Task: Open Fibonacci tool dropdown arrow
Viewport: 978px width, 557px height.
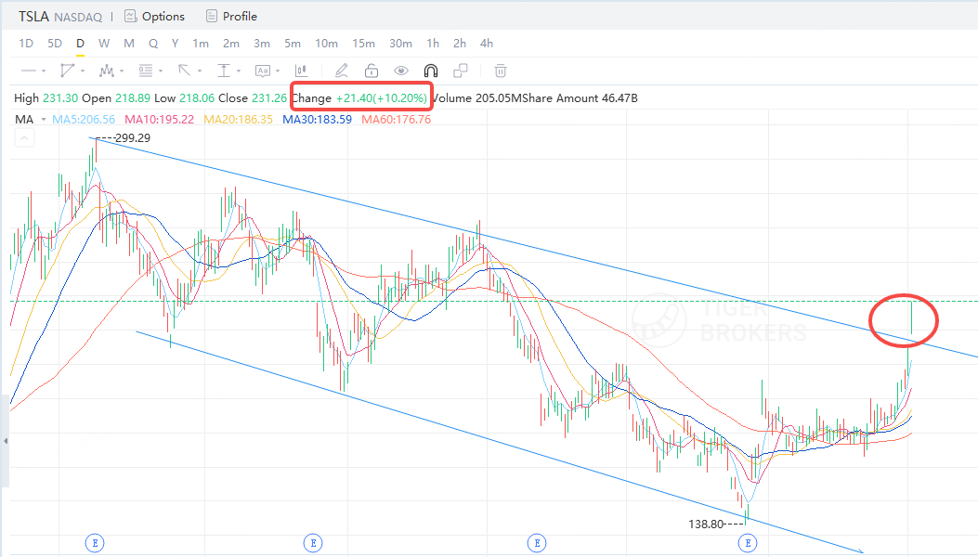Action: 161,71
